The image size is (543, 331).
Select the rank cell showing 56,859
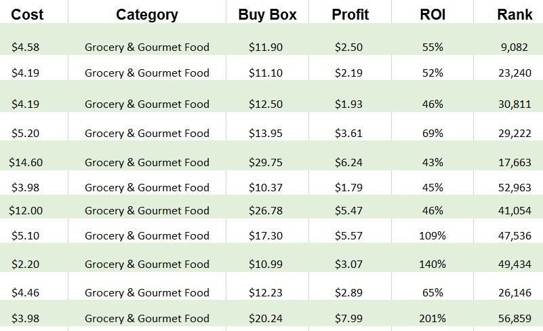tap(515, 318)
